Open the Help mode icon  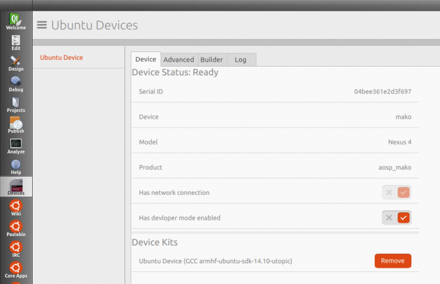pyautogui.click(x=16, y=167)
